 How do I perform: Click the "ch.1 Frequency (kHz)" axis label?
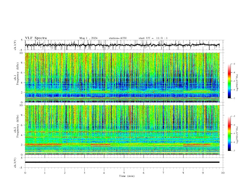16,74
